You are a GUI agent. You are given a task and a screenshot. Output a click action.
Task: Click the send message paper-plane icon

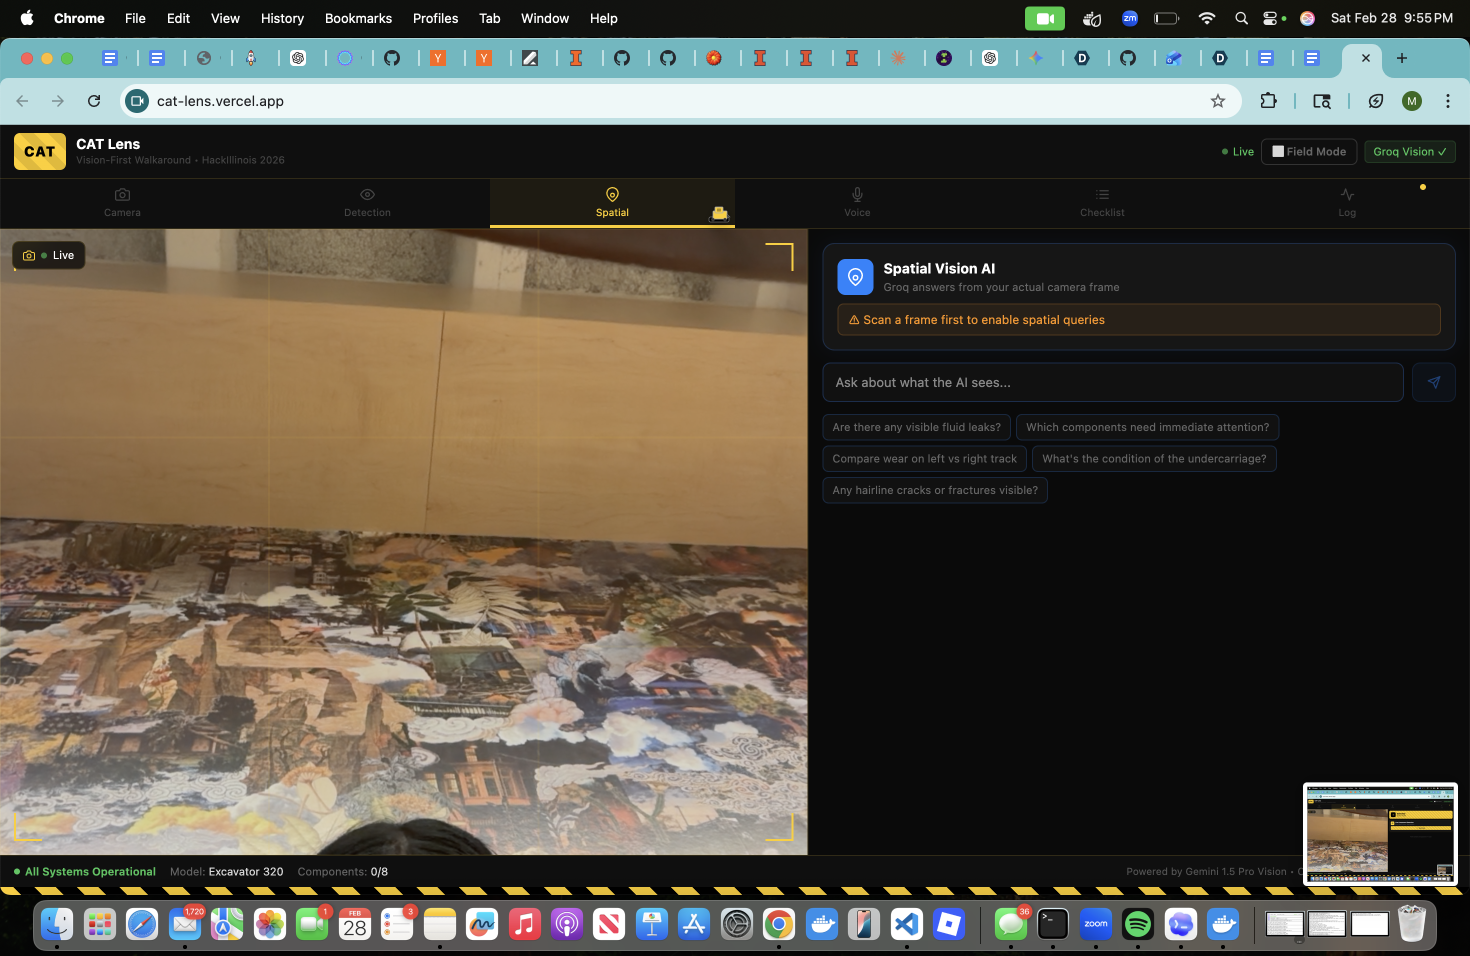click(1433, 382)
